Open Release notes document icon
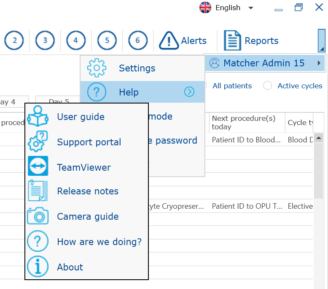 pos(38,191)
